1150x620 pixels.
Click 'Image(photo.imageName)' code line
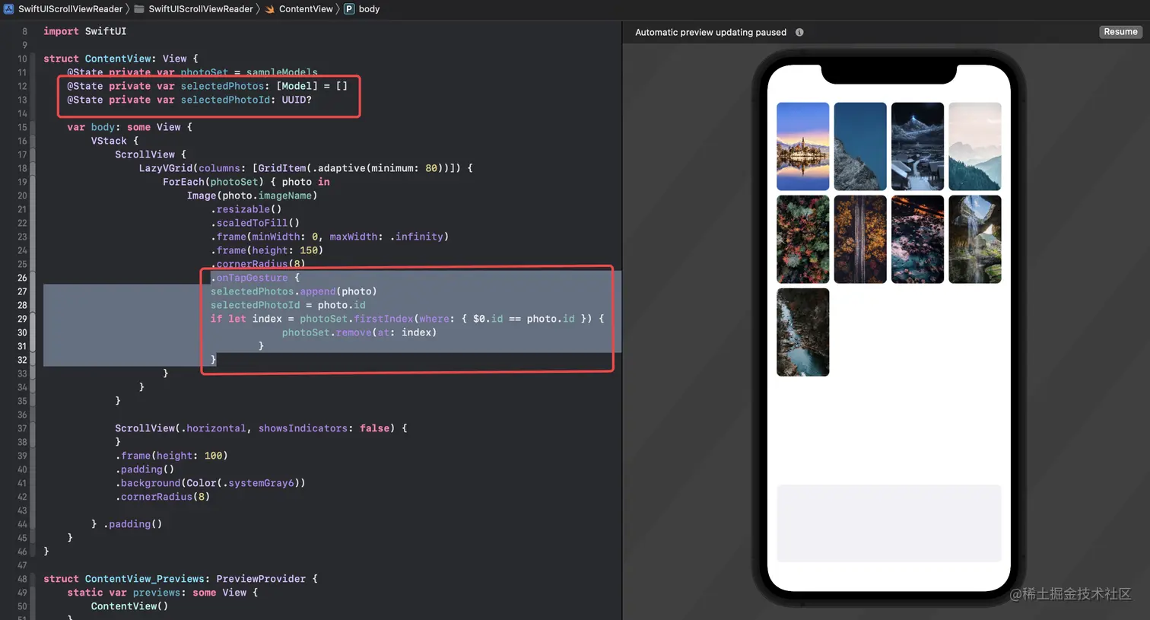pyautogui.click(x=252, y=196)
